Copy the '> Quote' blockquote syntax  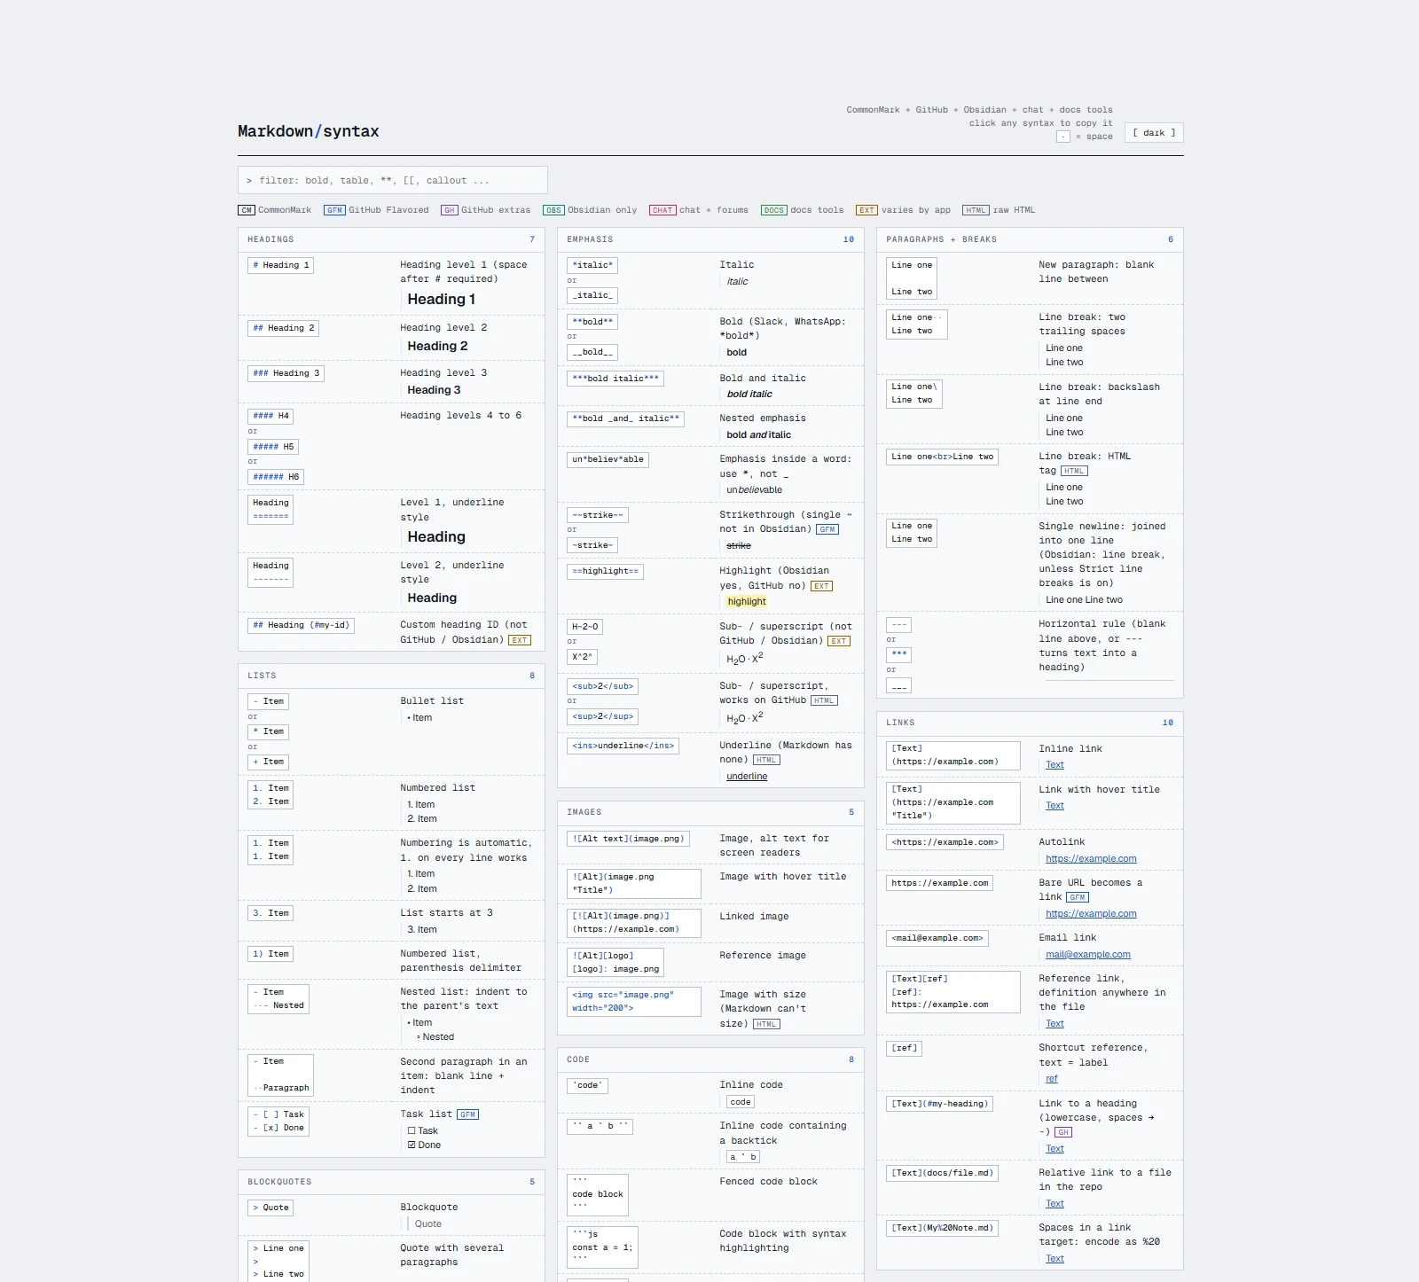click(x=270, y=1208)
